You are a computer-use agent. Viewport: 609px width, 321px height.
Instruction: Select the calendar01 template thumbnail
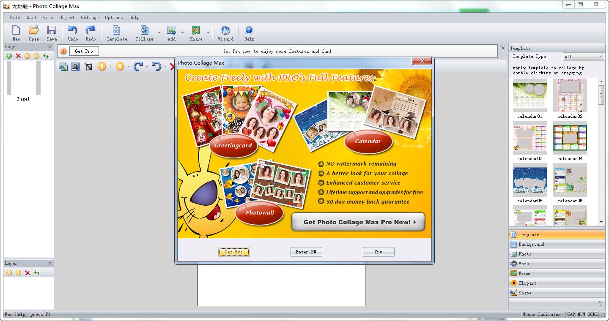pos(529,95)
